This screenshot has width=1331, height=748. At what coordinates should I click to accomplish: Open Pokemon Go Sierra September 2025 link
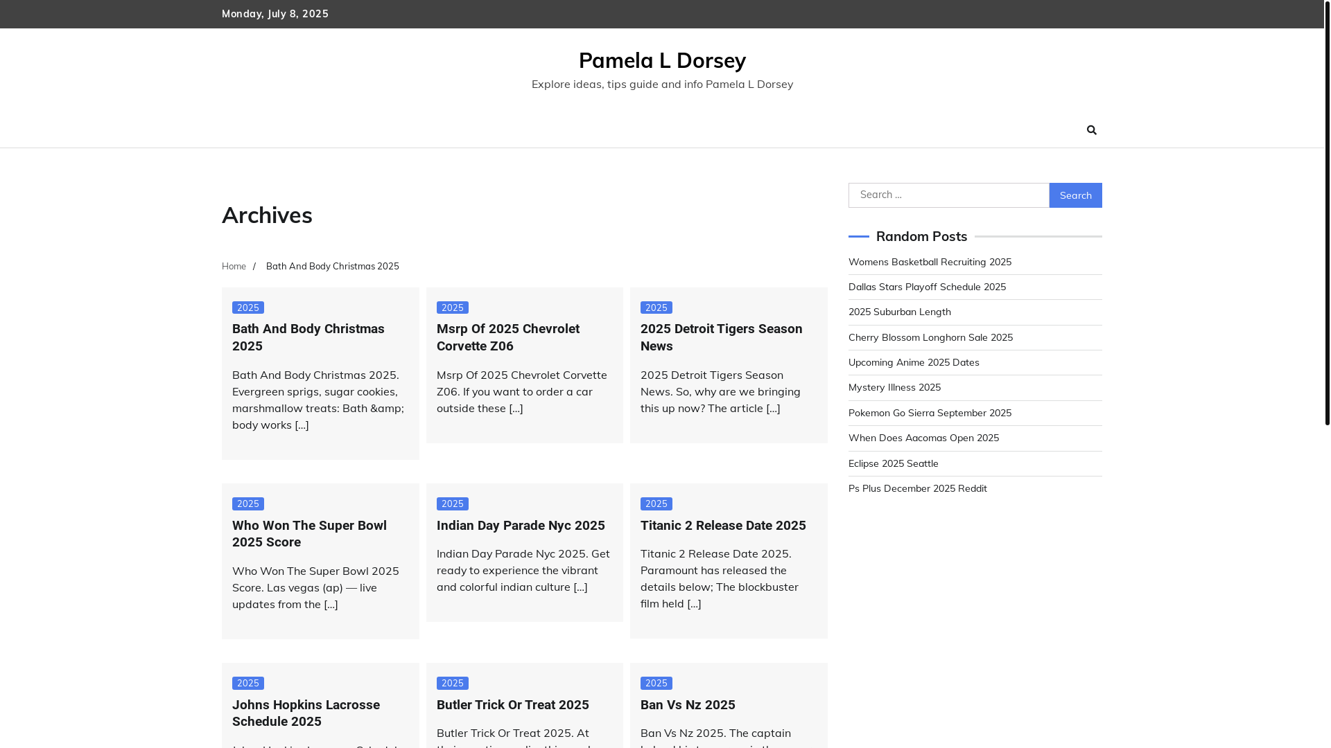(930, 413)
